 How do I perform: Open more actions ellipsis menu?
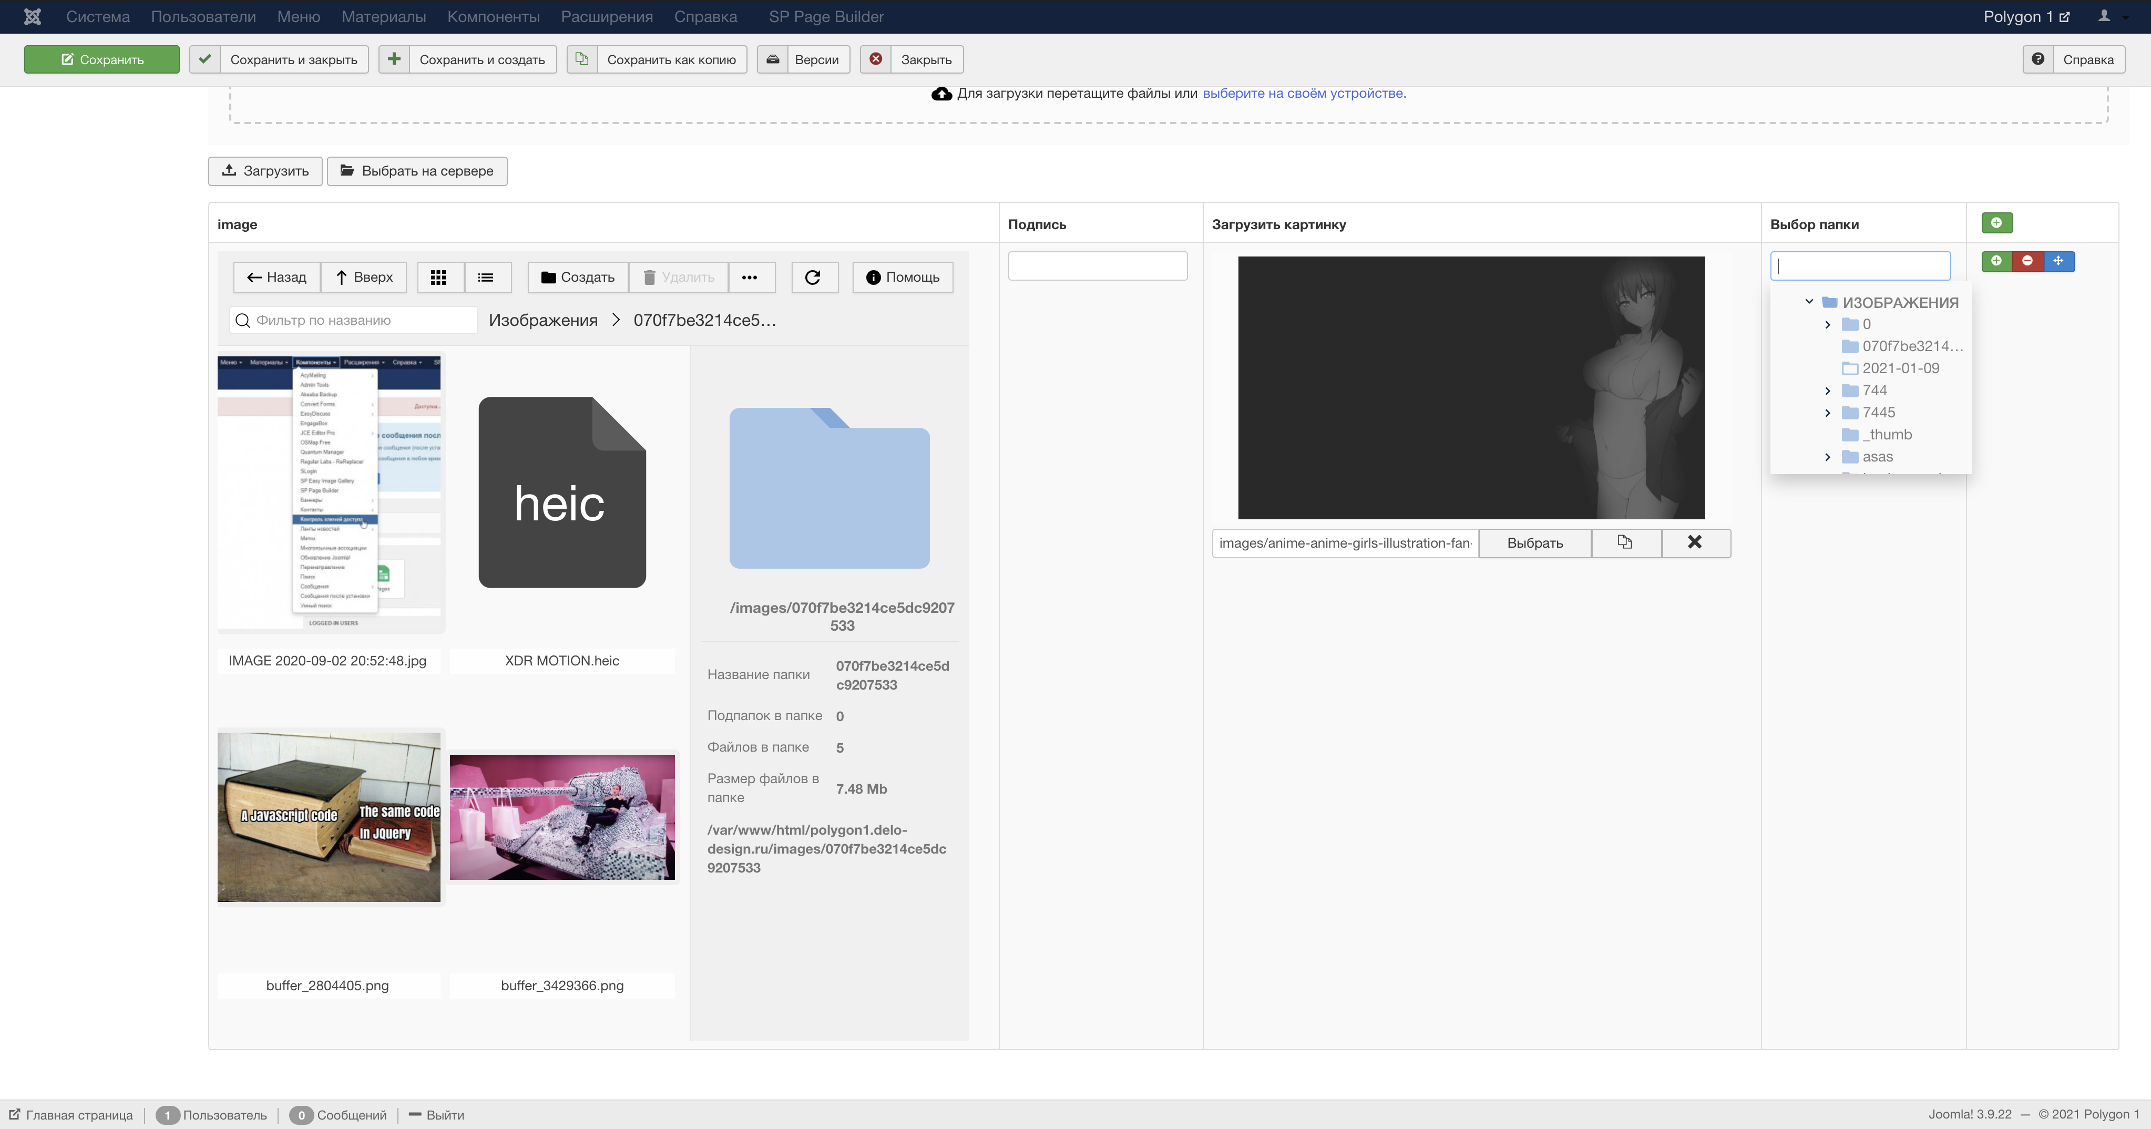pyautogui.click(x=749, y=277)
